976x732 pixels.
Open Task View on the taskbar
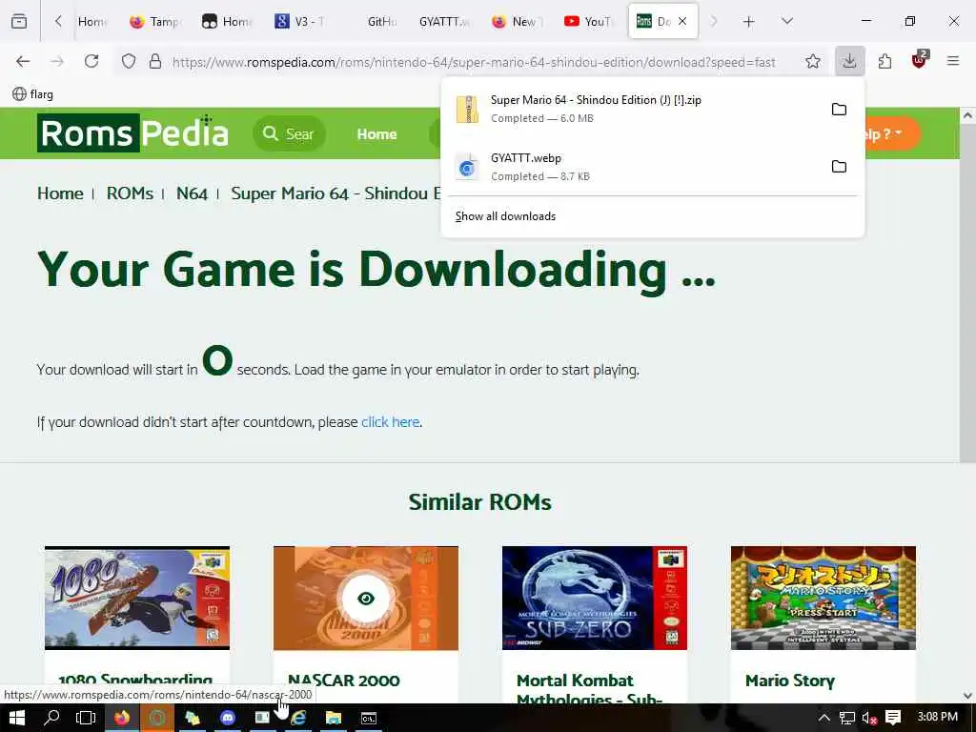[x=86, y=718]
